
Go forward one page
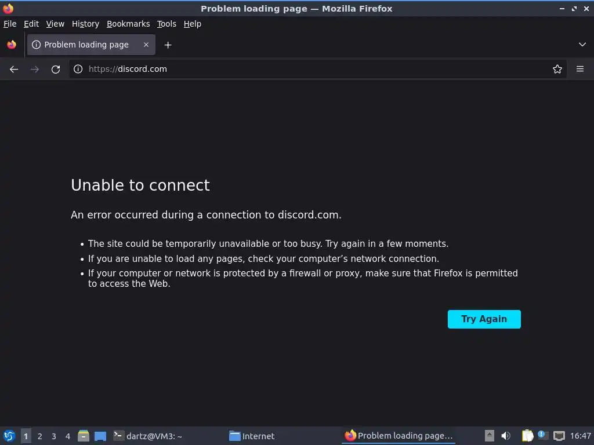[x=35, y=70]
